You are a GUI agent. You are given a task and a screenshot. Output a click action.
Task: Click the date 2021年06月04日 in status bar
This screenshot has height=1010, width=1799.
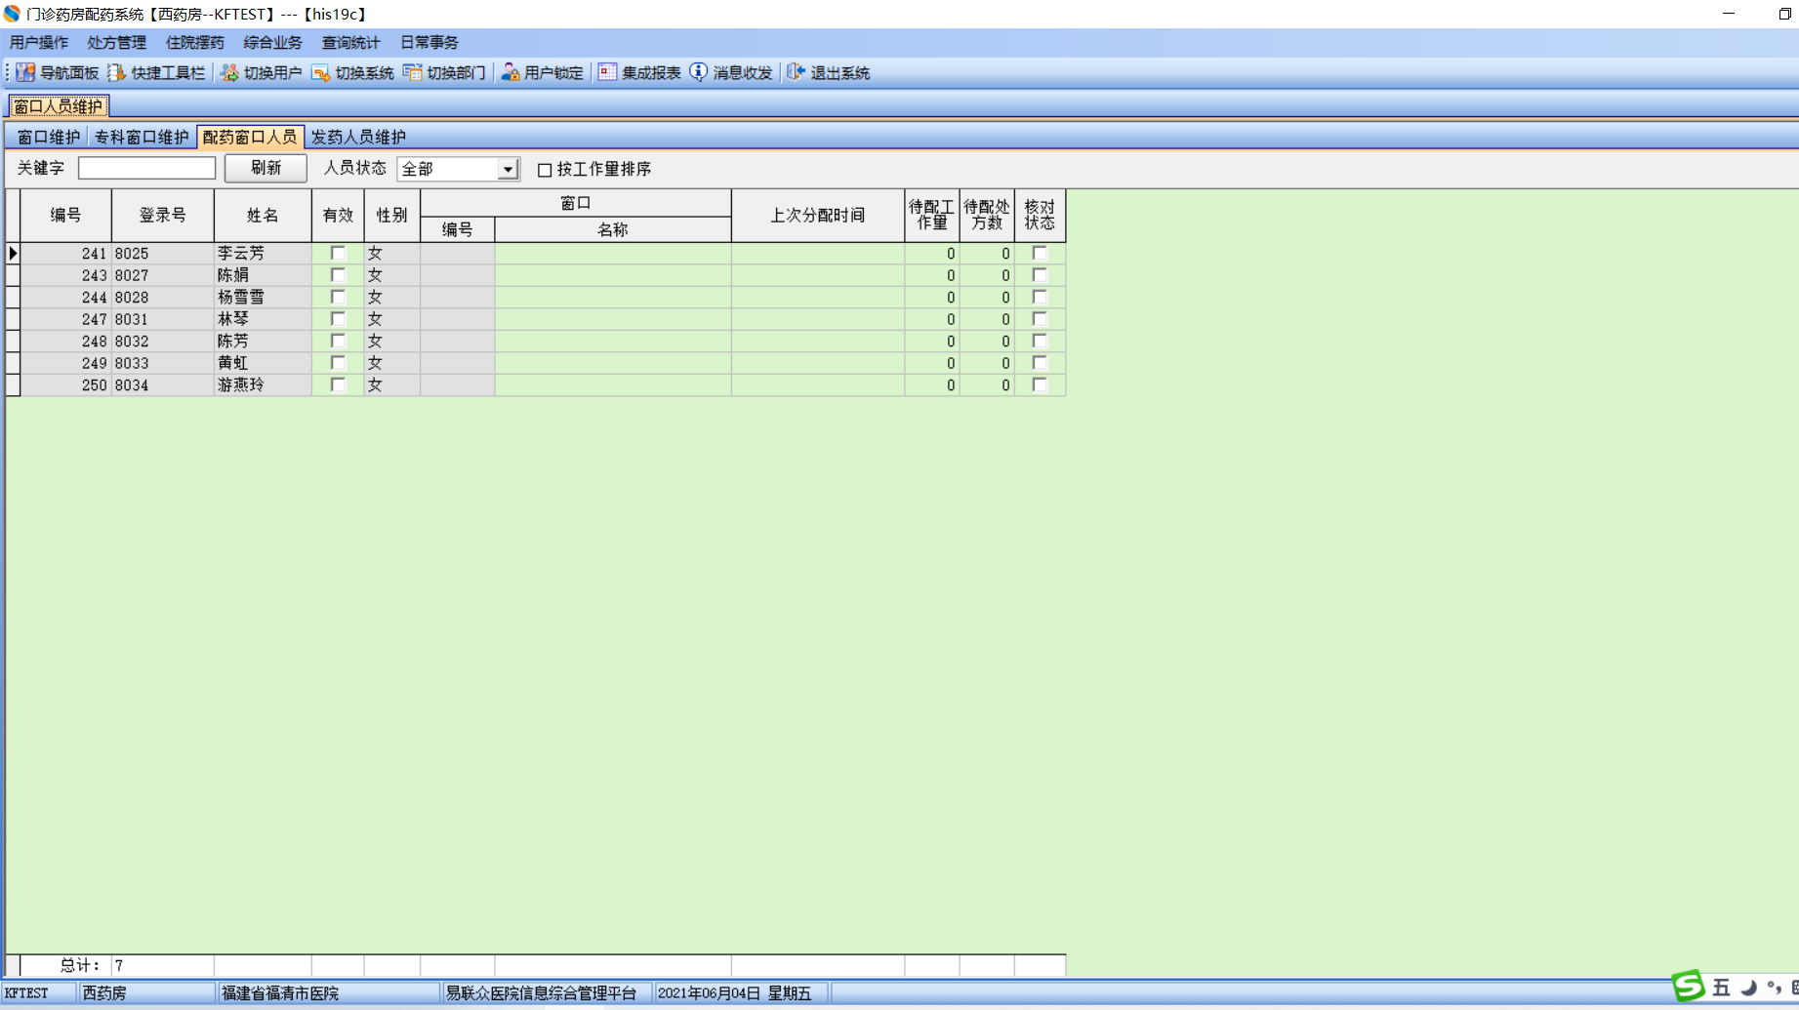[709, 993]
